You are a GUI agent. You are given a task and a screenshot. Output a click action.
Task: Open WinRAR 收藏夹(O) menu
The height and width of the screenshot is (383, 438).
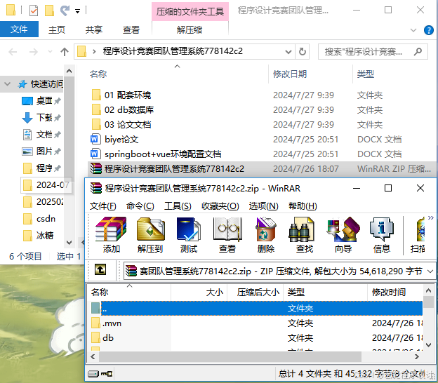tap(220, 206)
